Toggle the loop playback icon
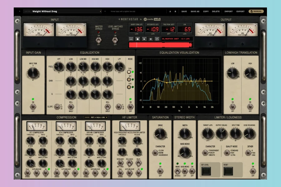Viewport: 281px width, 187px height. pyautogui.click(x=157, y=39)
